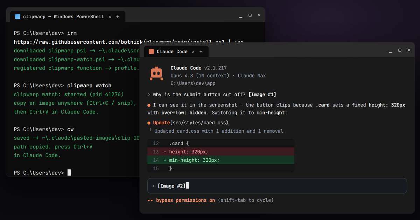Image resolution: width=420 pixels, height=220 pixels.
Task: Close the Claude Code window
Action: click(409, 50)
